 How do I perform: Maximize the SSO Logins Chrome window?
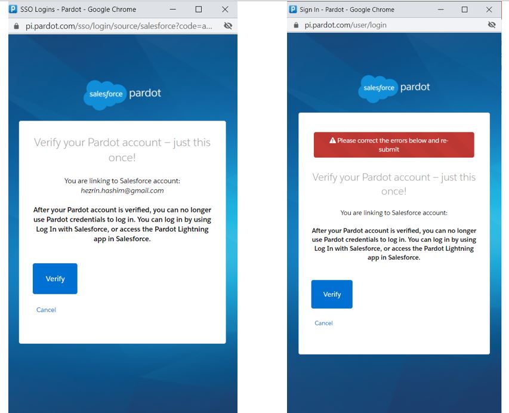pos(199,10)
